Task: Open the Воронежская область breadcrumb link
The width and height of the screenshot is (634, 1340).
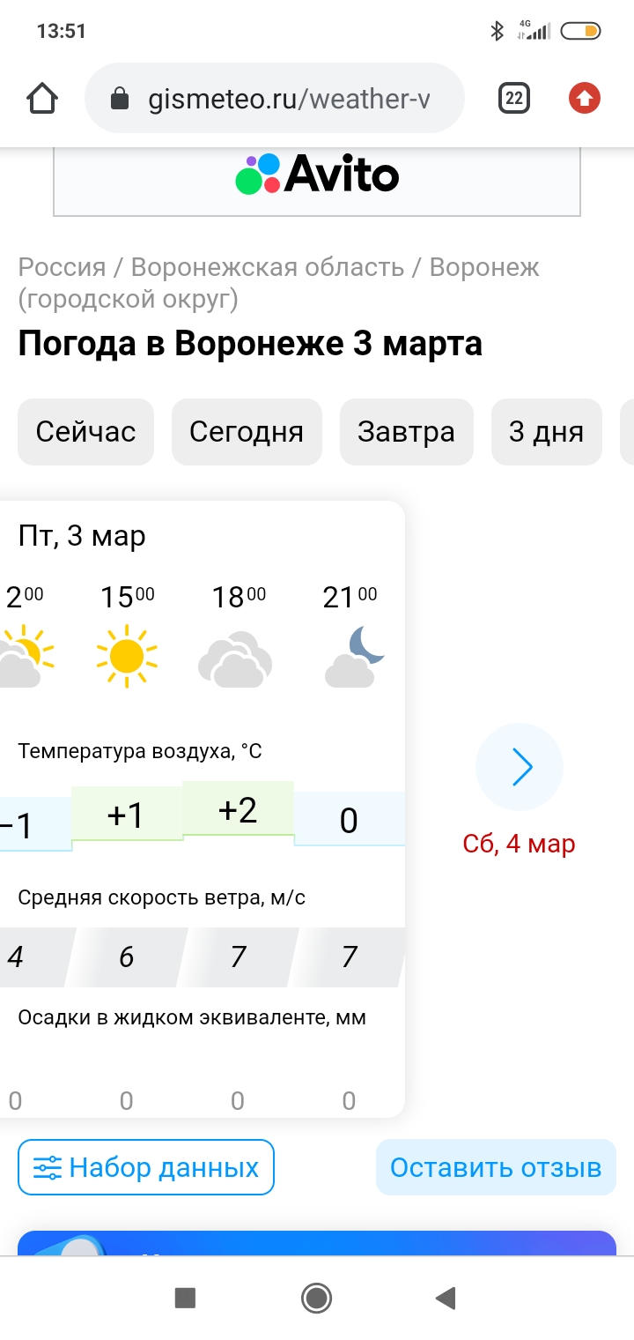Action: (267, 266)
